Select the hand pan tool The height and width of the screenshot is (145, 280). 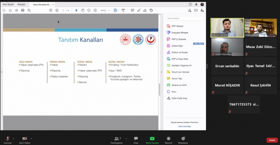coord(83,10)
